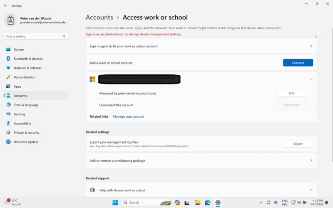This screenshot has height=208, width=333.
Task: Click the Microsoft logo on the account entry
Action: tap(92, 79)
